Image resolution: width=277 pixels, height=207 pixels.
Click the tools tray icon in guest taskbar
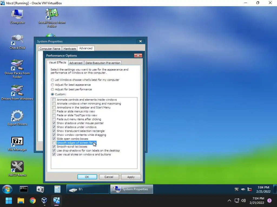coord(236,189)
